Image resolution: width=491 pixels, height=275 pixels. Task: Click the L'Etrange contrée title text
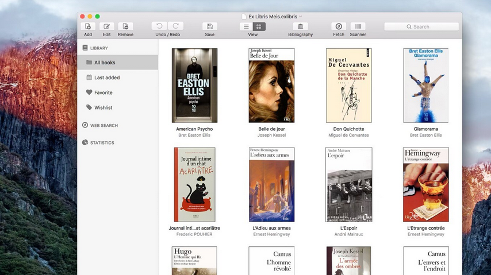coord(426,228)
